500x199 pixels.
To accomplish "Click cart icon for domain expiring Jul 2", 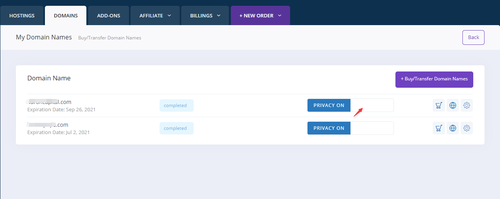I will (438, 128).
